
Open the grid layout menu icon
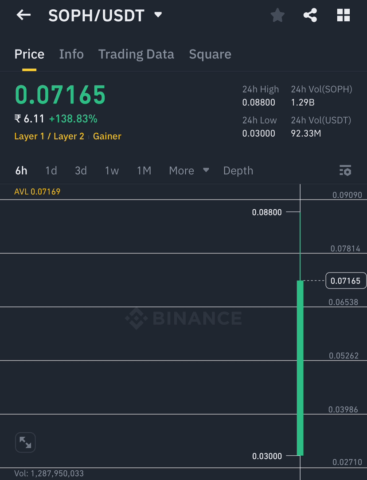click(344, 15)
